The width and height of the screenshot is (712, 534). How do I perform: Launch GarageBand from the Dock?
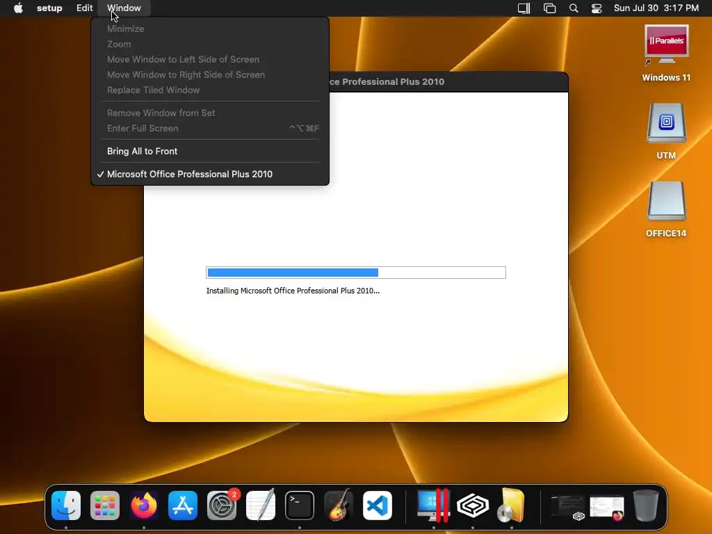click(x=339, y=505)
